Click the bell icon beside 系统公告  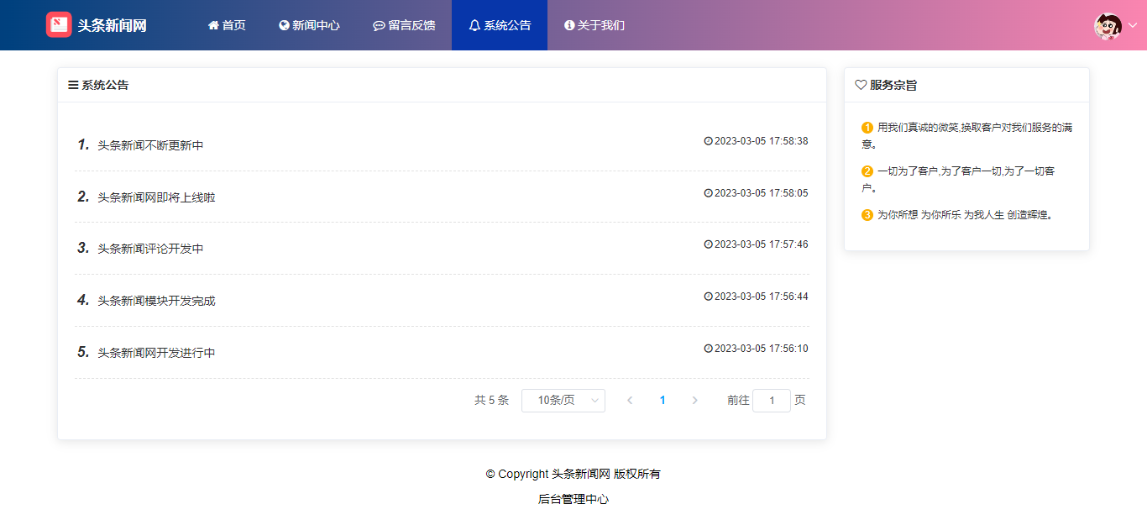coord(474,25)
